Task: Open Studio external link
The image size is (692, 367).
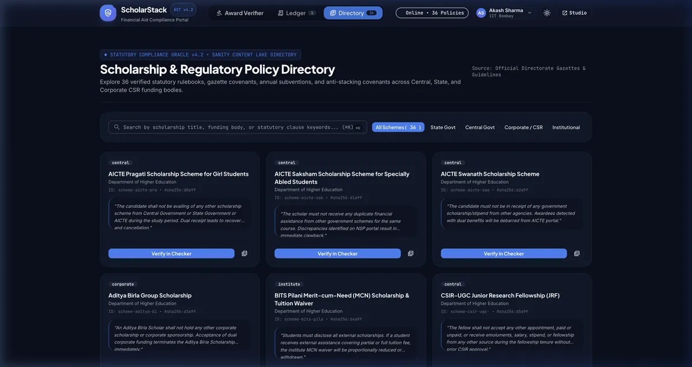Action: (574, 13)
